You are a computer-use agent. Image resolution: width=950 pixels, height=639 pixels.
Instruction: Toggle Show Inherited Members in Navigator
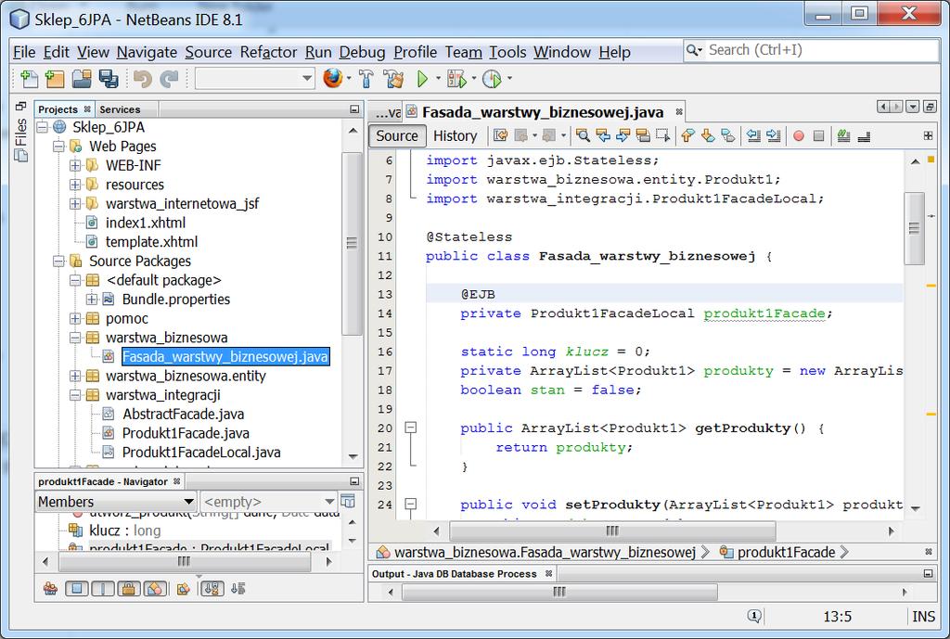[x=50, y=588]
